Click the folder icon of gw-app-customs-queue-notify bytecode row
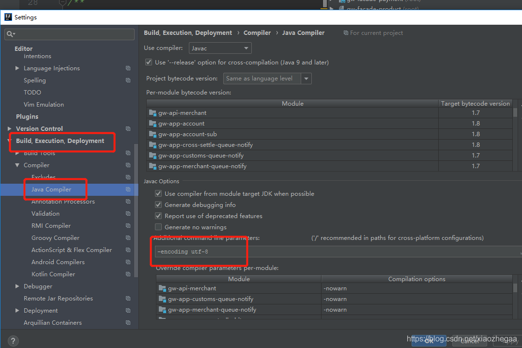522x348 pixels. click(x=153, y=155)
